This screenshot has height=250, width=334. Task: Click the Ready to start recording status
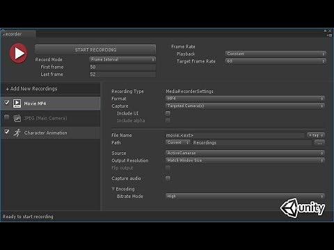click(28, 217)
